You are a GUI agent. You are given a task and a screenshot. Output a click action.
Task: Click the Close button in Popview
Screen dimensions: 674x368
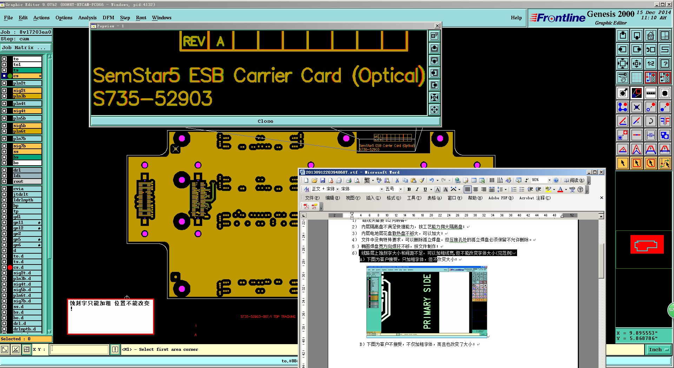click(265, 121)
